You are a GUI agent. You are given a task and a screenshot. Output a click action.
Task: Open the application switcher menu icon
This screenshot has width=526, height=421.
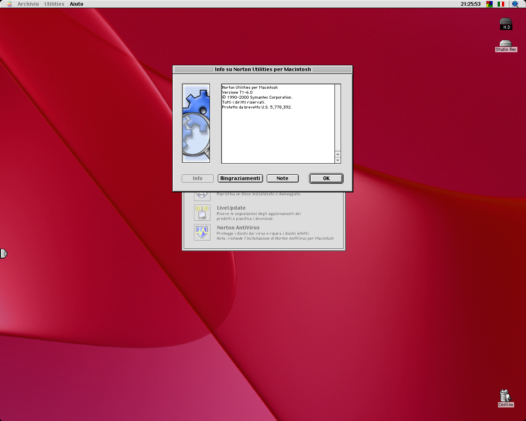515,4
